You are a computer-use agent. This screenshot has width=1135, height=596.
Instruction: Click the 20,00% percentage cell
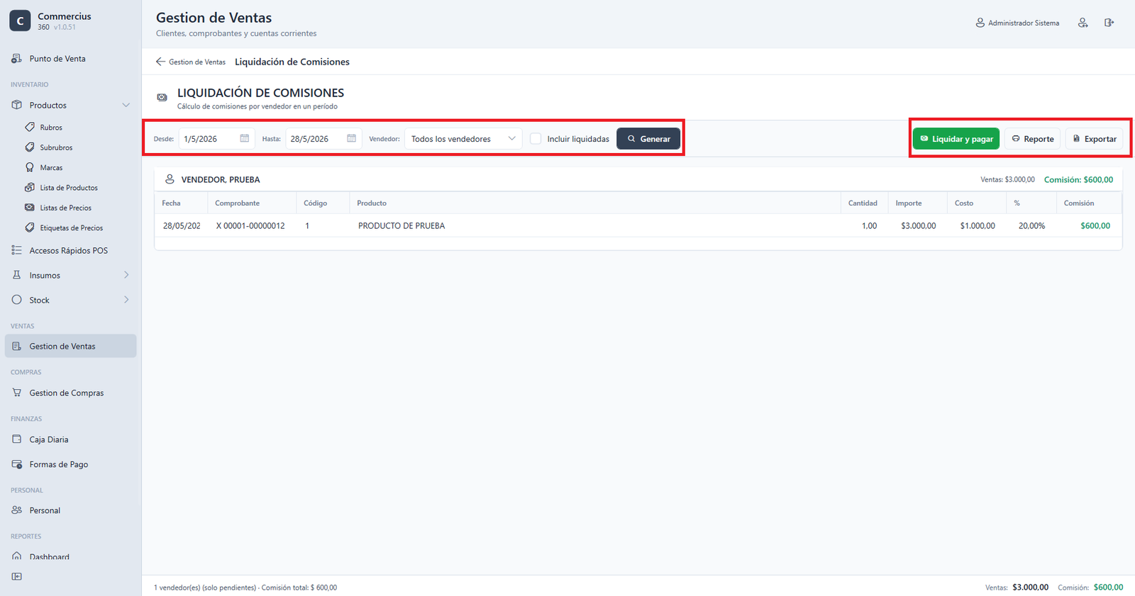[1031, 226]
